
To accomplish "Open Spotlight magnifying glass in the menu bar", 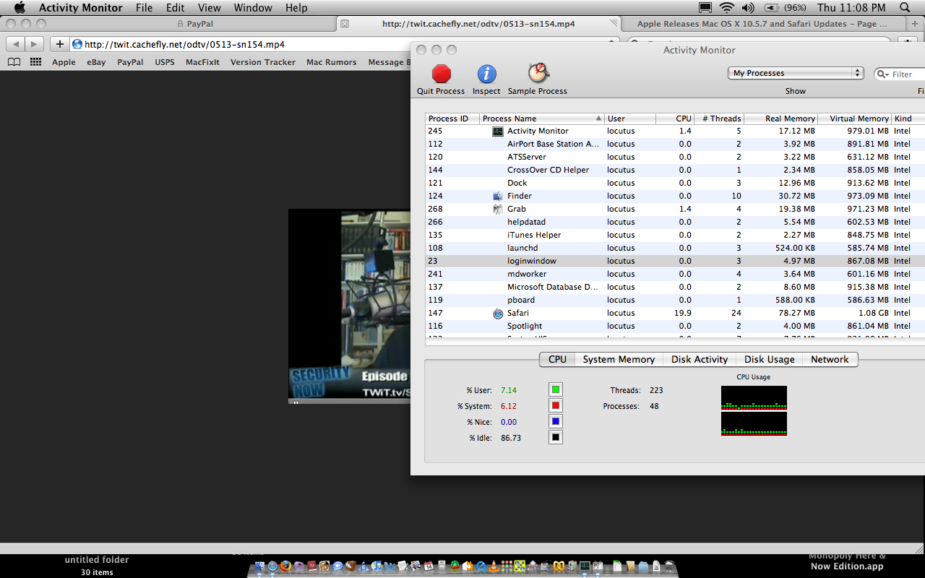I will coord(905,8).
